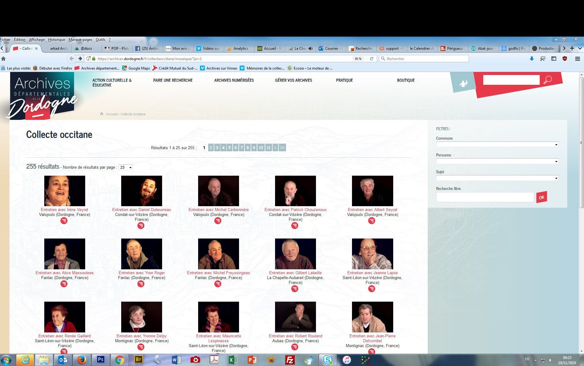Click the Recherche libre text field
584x366 pixels.
click(485, 197)
